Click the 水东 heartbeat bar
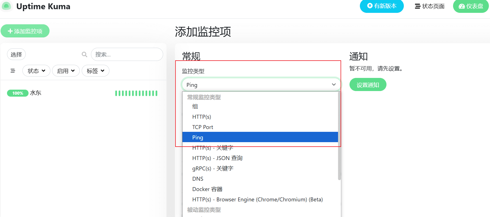 point(136,93)
